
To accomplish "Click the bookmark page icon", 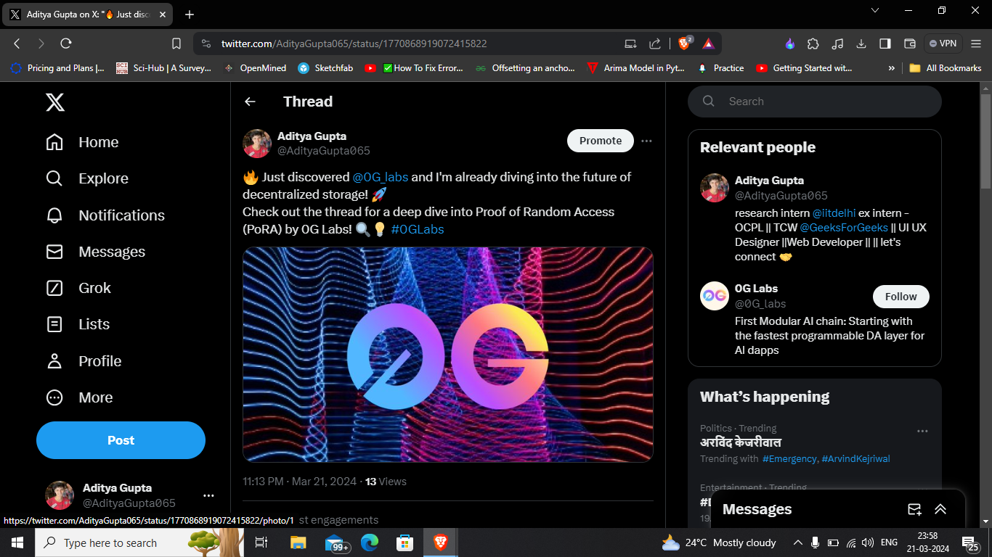I will pos(176,44).
